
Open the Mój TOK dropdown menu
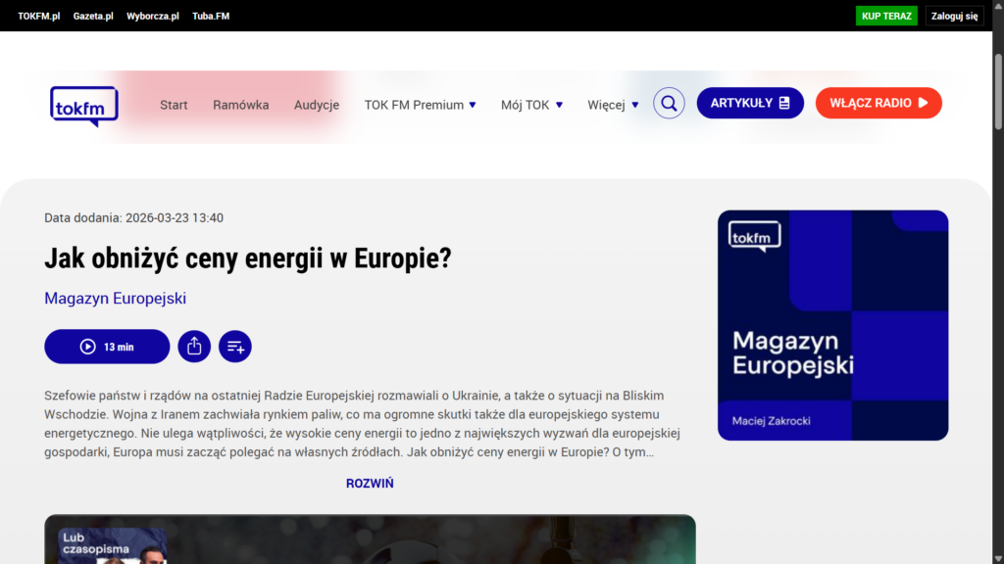coord(531,105)
